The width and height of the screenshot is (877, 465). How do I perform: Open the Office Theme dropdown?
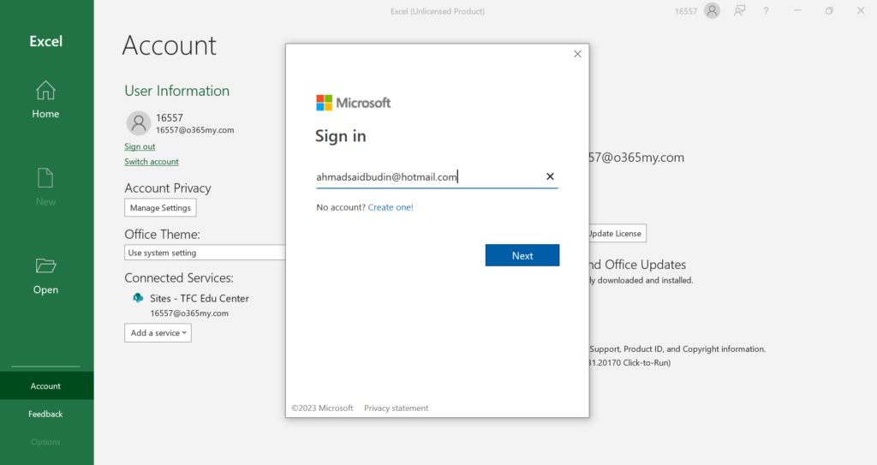[205, 253]
